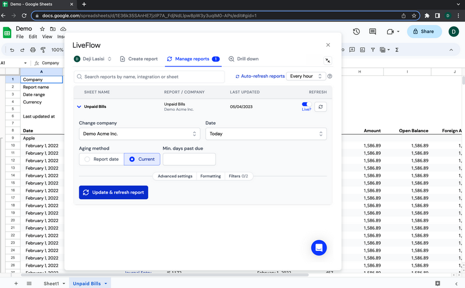The height and width of the screenshot is (288, 465).
Task: Click the redo arrow in Sheets toolbar
Action: [23, 49]
